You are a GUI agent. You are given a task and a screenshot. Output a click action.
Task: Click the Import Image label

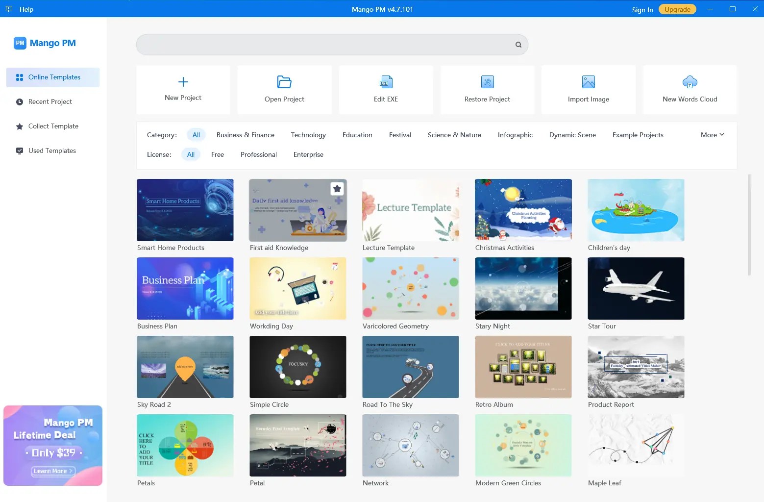[x=589, y=99]
